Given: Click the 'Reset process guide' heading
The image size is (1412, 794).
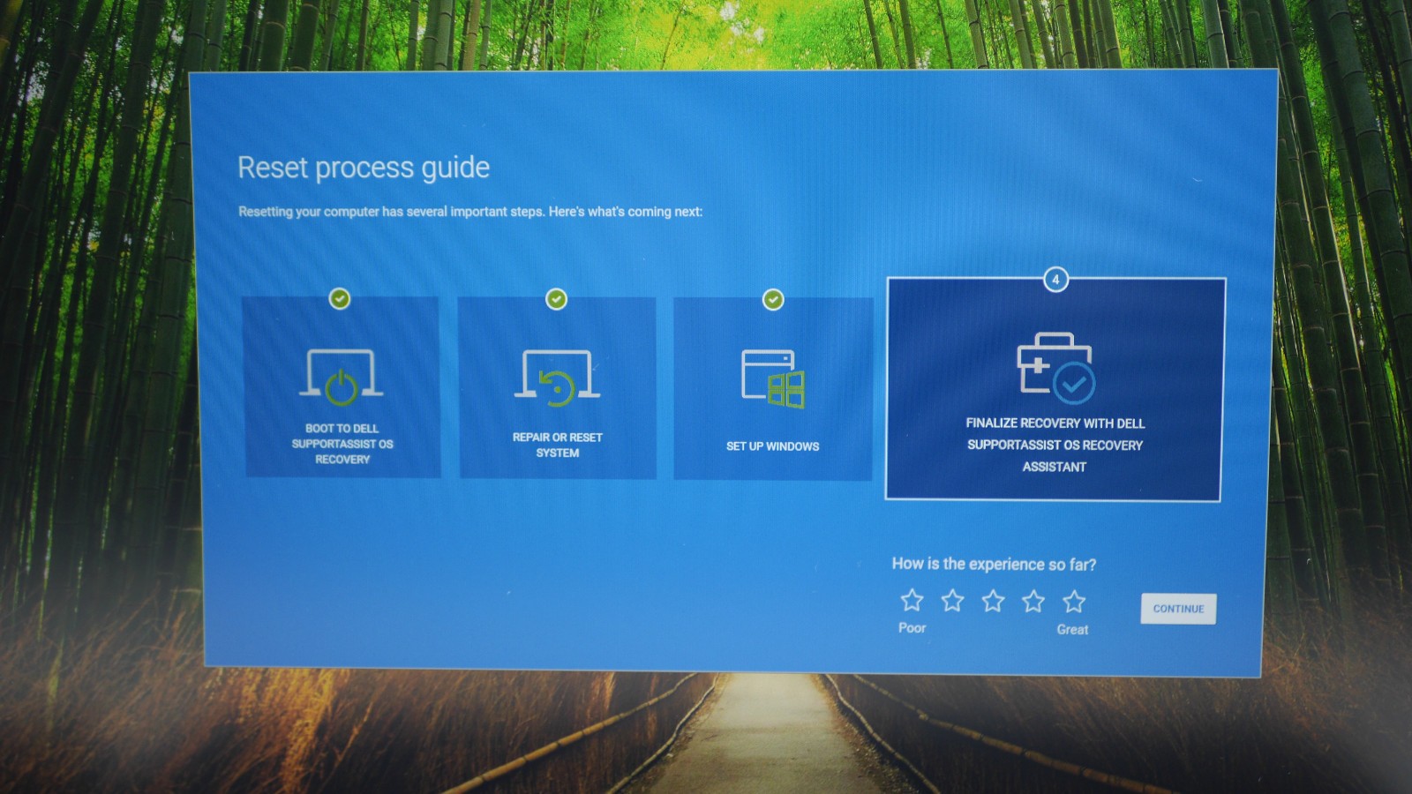Looking at the screenshot, I should 364,168.
